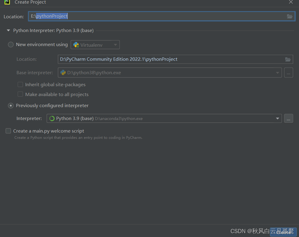299x237 pixels.
Task: Click the Create button at bottom right
Action: click(x=283, y=232)
